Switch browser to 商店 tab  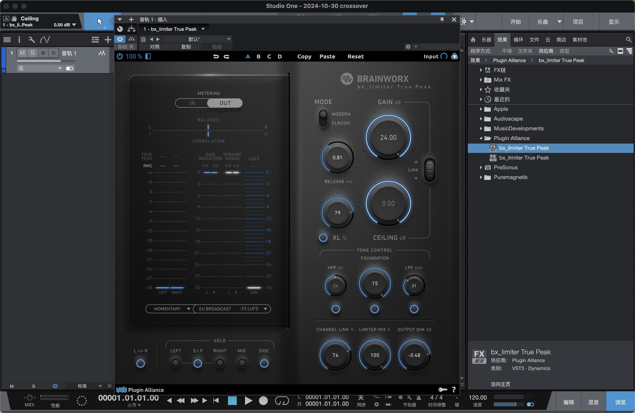pyautogui.click(x=561, y=40)
